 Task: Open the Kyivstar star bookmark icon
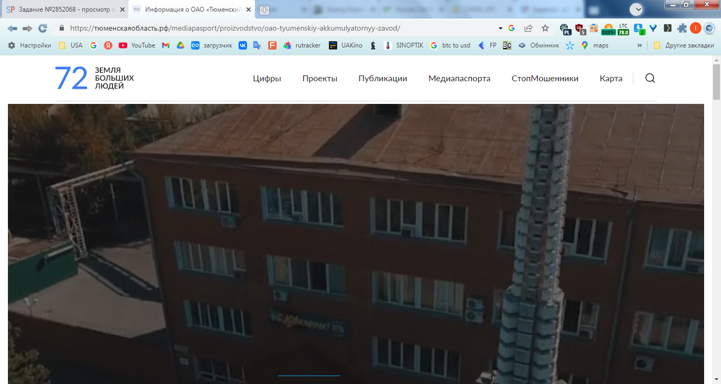point(570,45)
